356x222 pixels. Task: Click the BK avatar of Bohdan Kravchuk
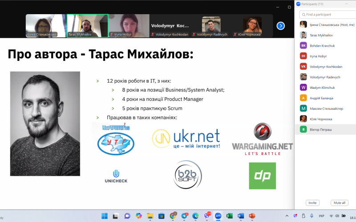point(303,46)
